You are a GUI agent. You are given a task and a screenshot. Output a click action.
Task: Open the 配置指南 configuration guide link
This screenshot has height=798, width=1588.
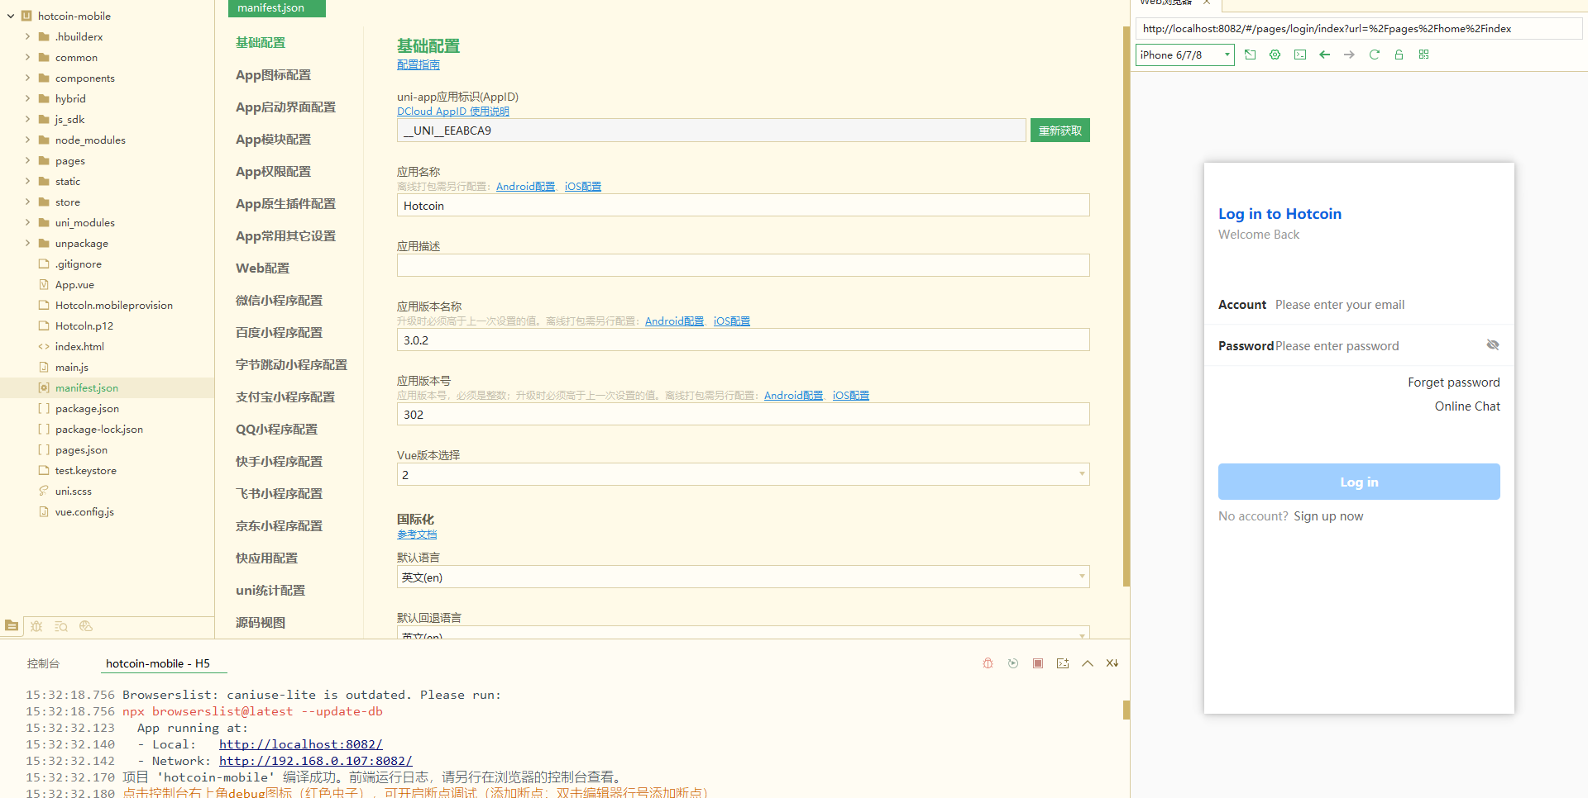point(419,64)
